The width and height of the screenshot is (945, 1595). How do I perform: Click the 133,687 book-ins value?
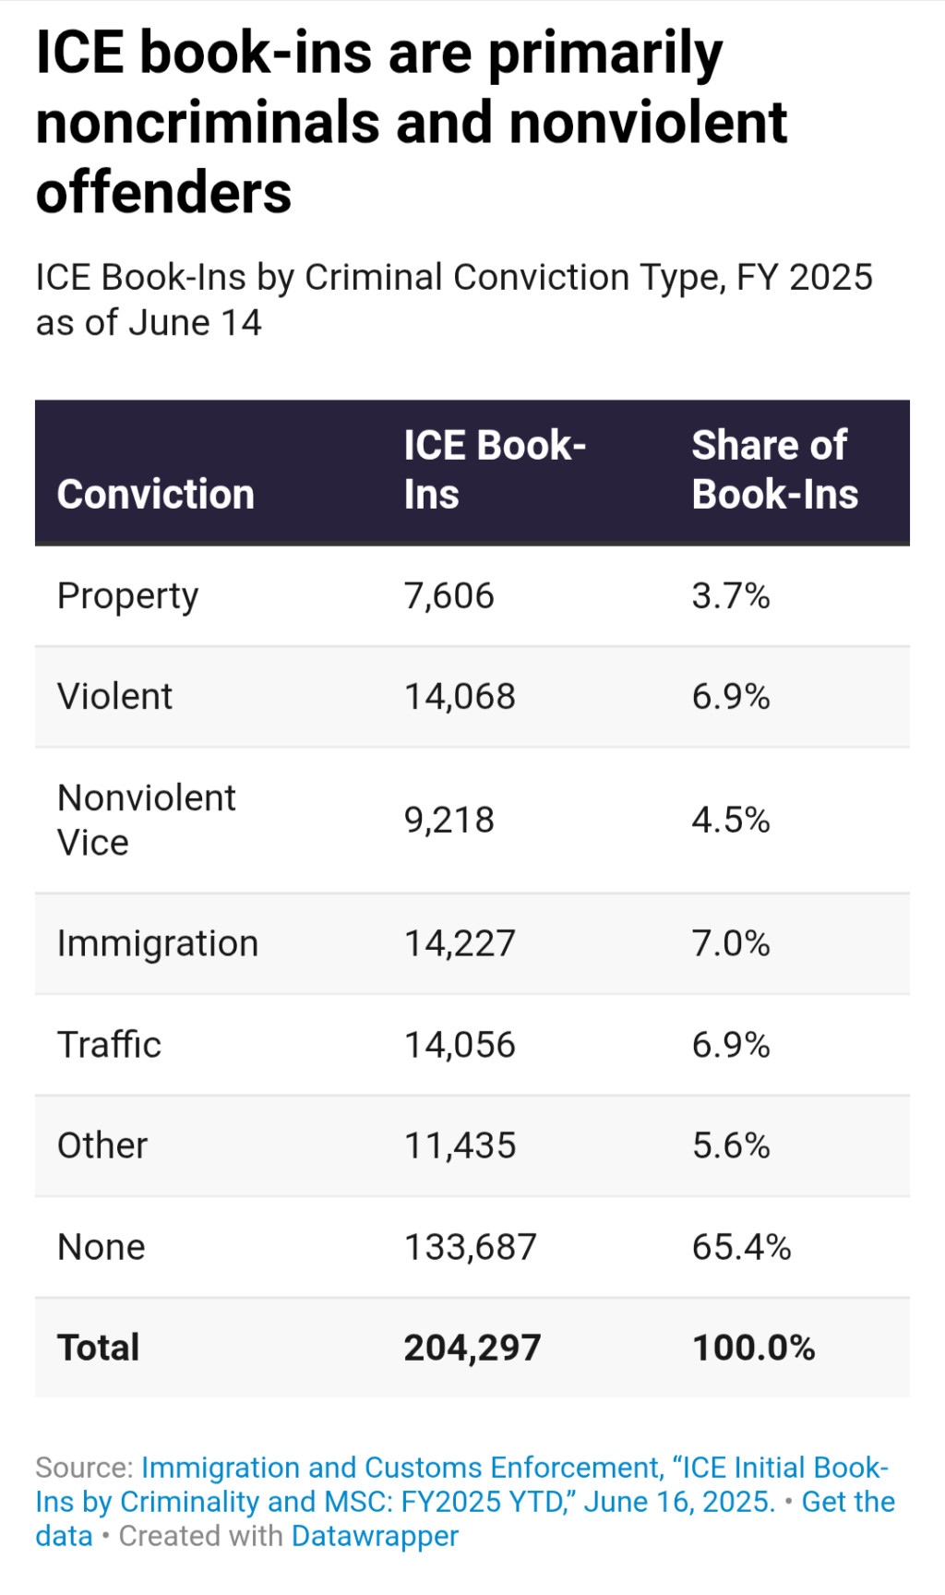(470, 1247)
